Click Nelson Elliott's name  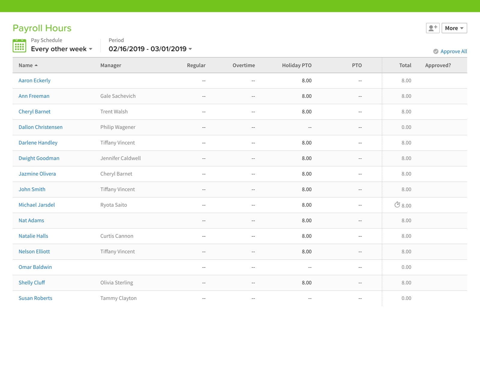click(34, 252)
